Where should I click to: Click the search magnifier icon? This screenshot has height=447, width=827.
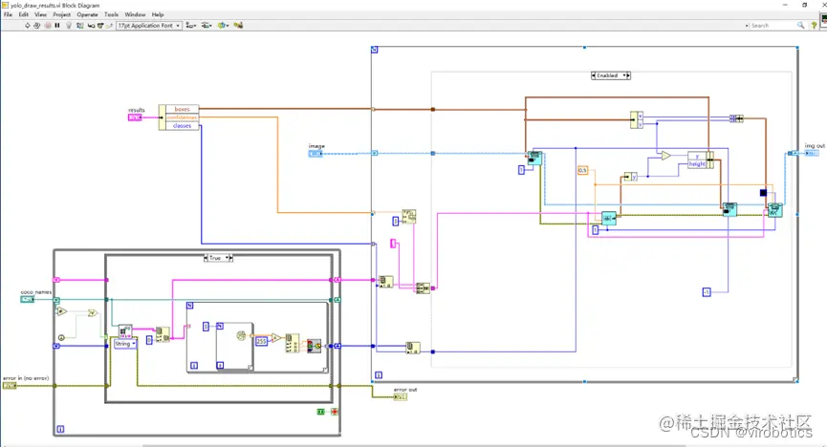tap(800, 25)
